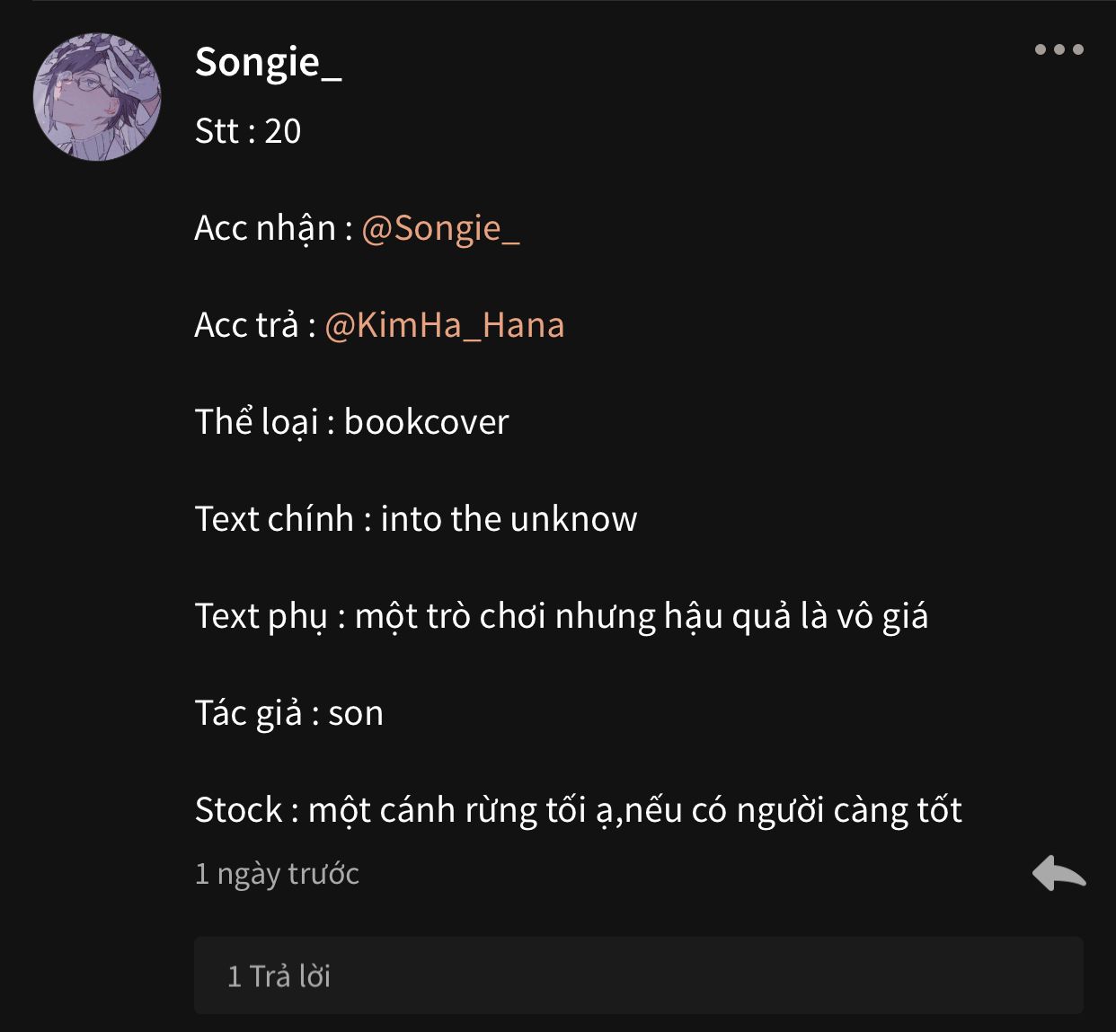Open the three-dot more options menu
This screenshot has width=1116, height=1032.
tap(1058, 49)
